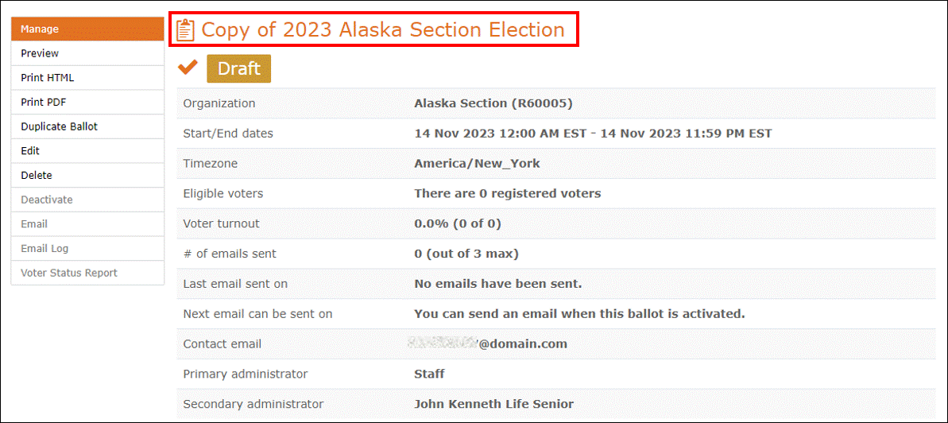Image resolution: width=948 pixels, height=423 pixels.
Task: Open the Email sidebar item
Action: (x=87, y=224)
